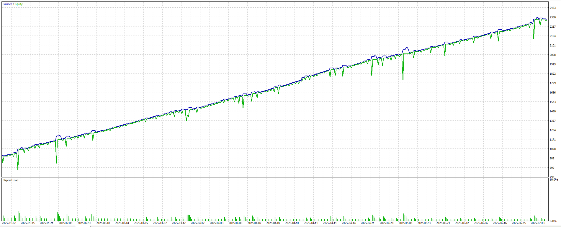This screenshot has height=227, width=561.
Task: Click the Deposit Load panel label
Action: click(10, 180)
